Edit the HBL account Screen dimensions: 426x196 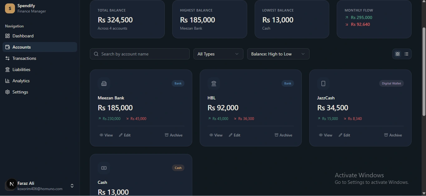pos(235,135)
